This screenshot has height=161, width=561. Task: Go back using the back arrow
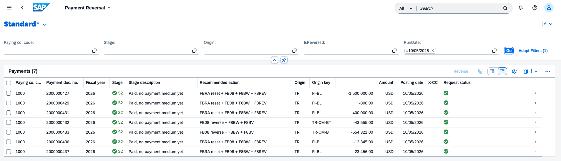click(22, 8)
